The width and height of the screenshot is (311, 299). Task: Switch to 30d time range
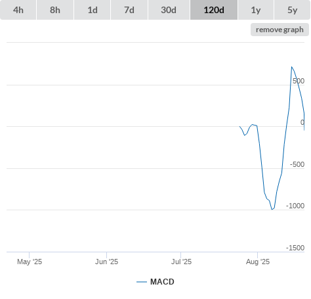coord(169,10)
